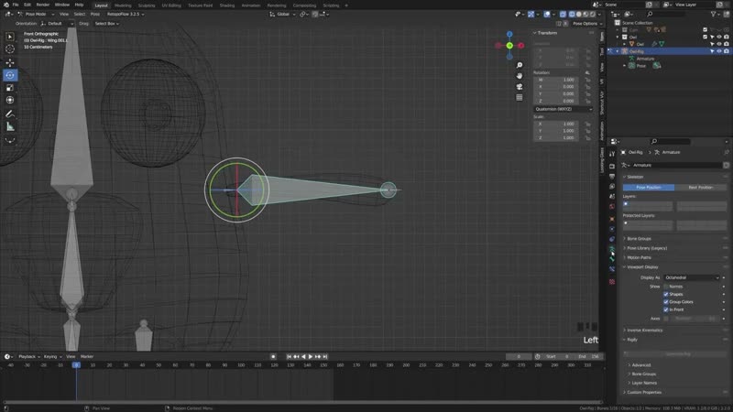Jump to the timeline start frame
Image resolution: width=733 pixels, height=412 pixels.
pos(289,356)
